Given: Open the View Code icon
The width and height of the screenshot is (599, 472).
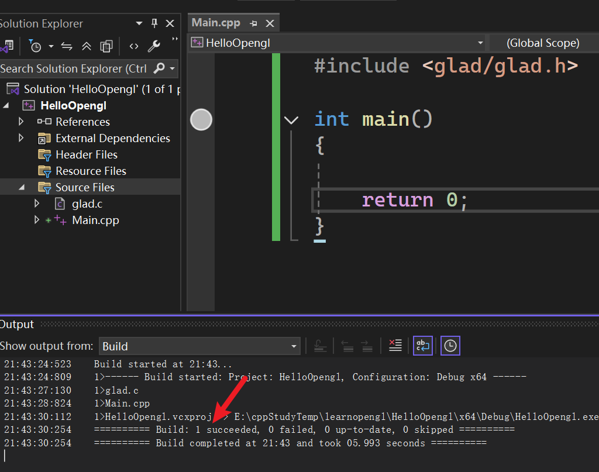Looking at the screenshot, I should 134,46.
